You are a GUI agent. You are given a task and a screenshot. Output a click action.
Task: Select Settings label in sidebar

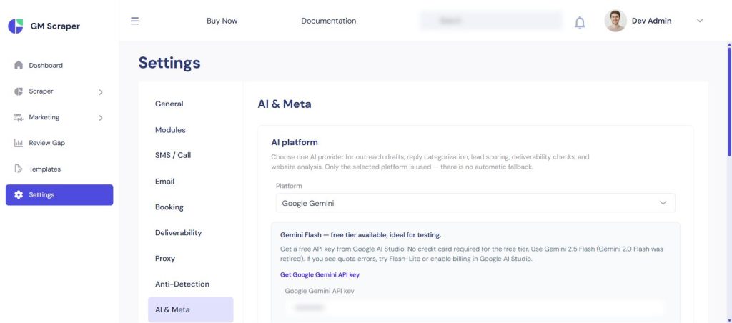(x=41, y=194)
